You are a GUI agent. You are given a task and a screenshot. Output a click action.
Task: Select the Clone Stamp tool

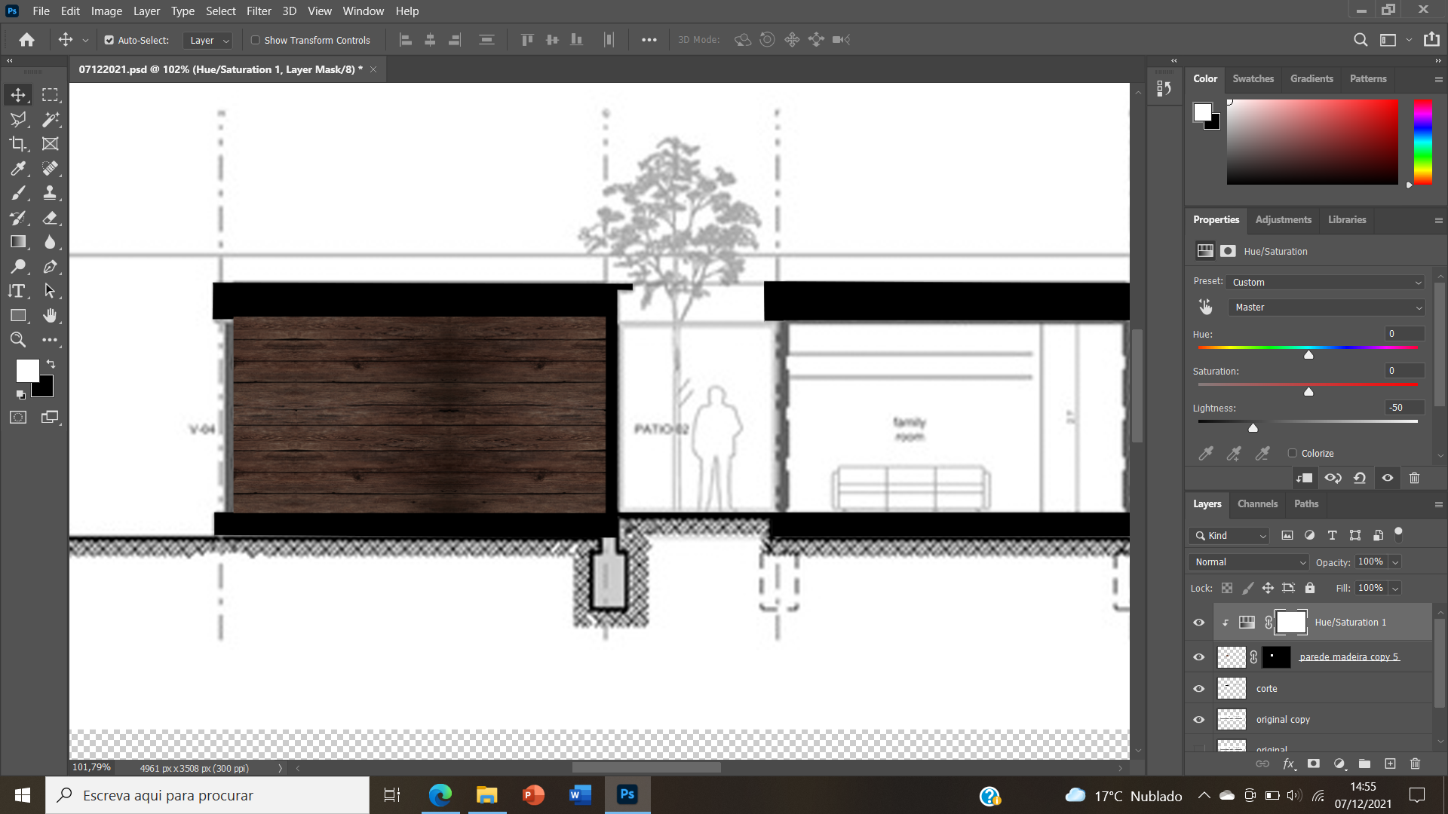click(x=50, y=193)
